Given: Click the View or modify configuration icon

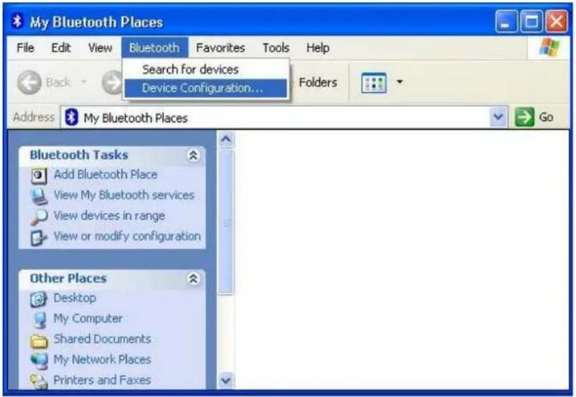Looking at the screenshot, I should pos(39,238).
